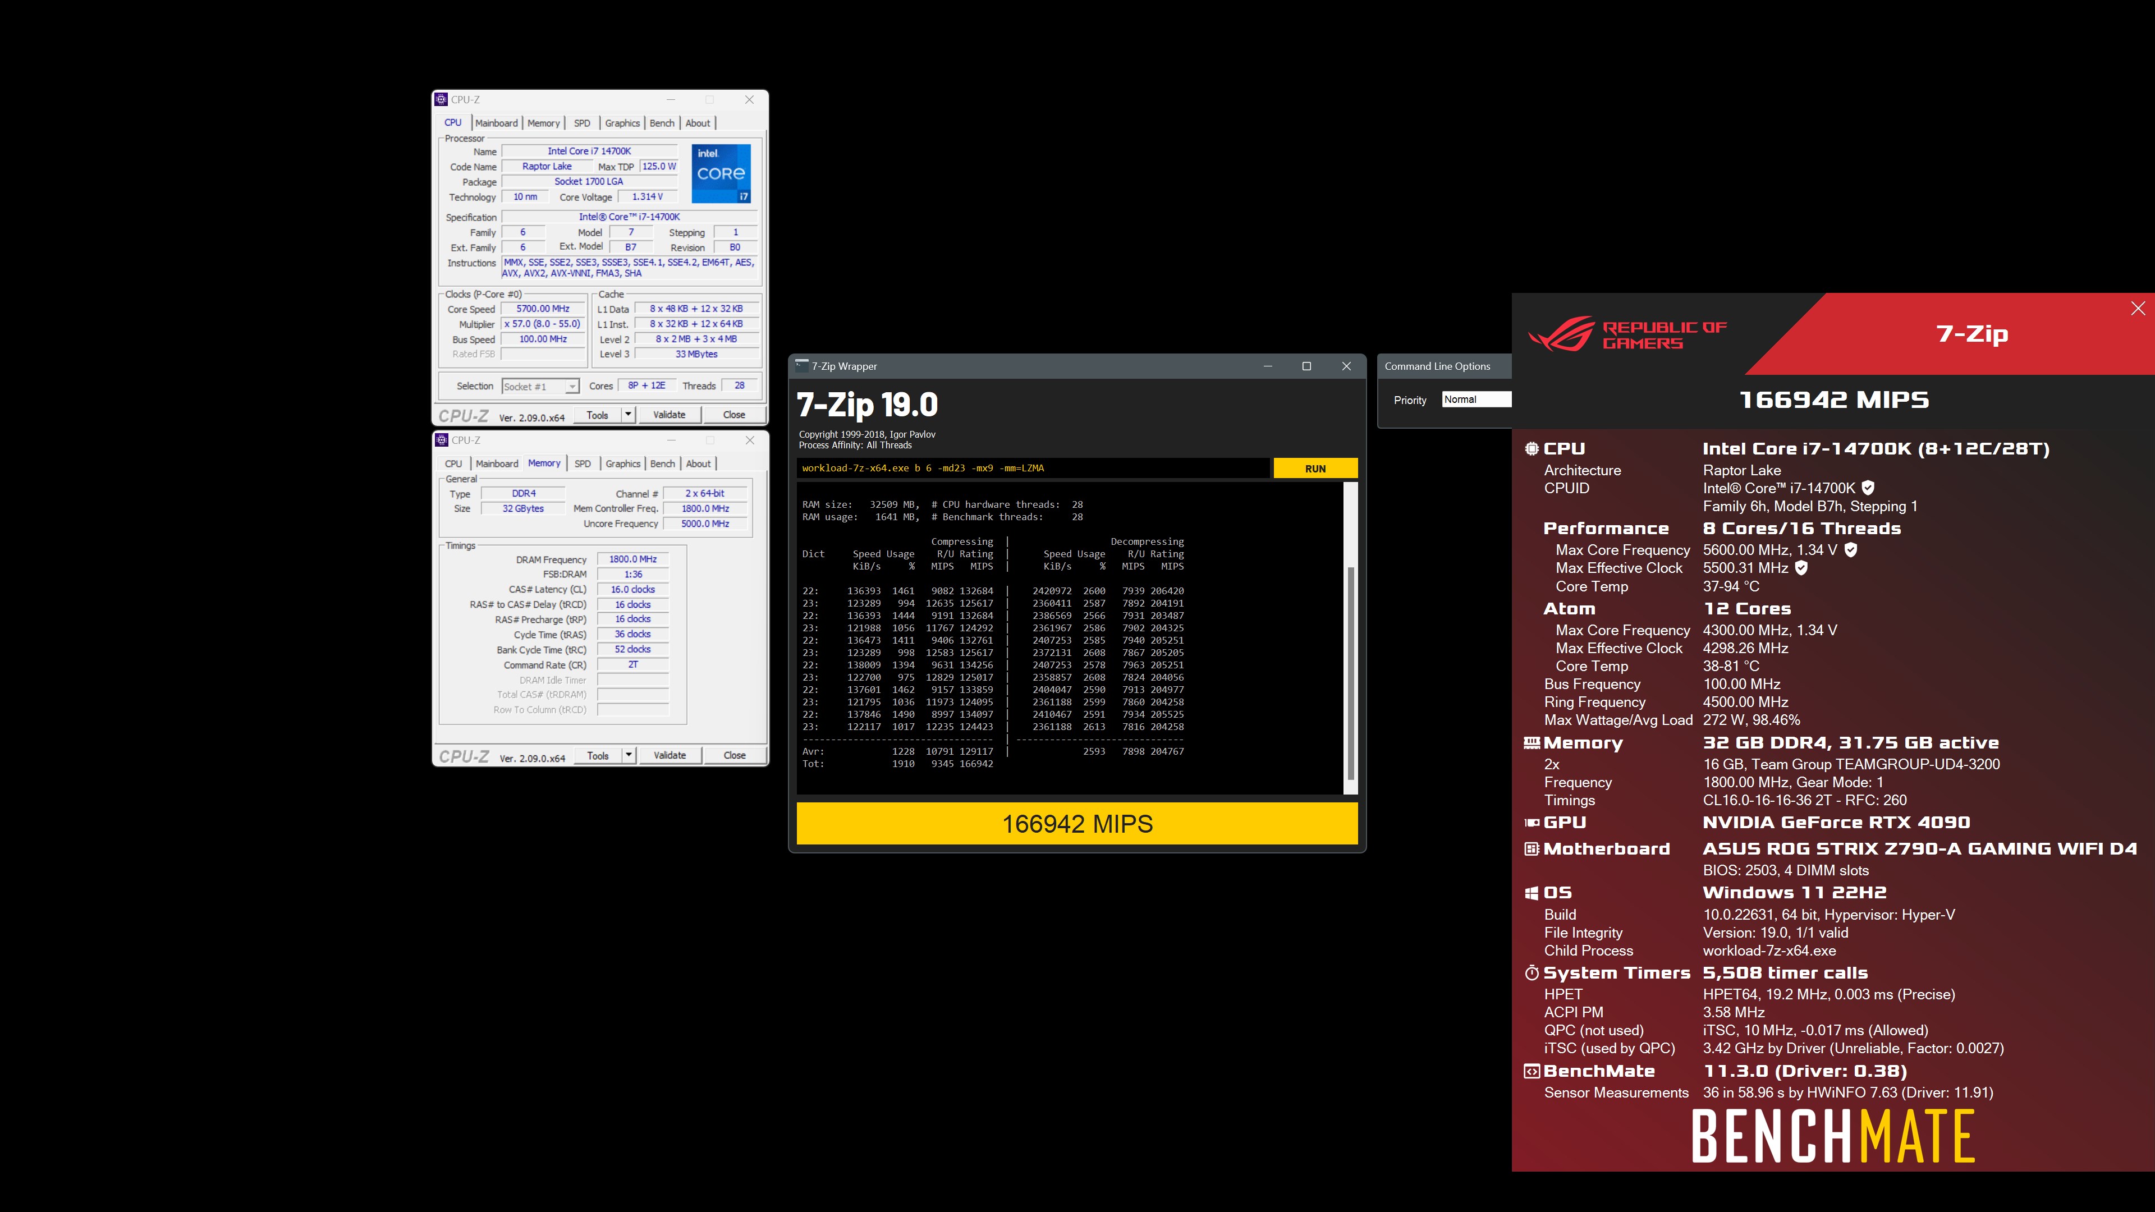The width and height of the screenshot is (2155, 1212).
Task: Click the DRAM Frequency 1800.0 MHz field
Action: coord(632,559)
